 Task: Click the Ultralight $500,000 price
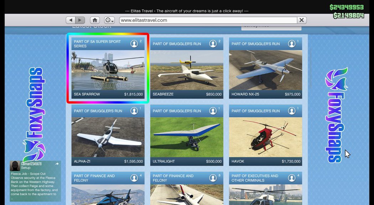[x=214, y=161]
